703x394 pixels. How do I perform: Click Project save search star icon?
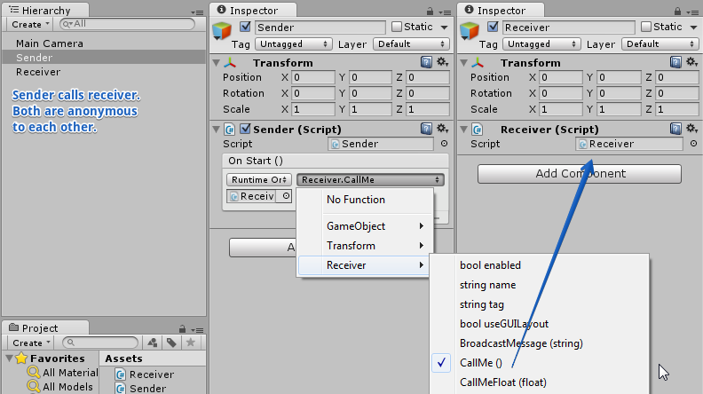pos(190,343)
